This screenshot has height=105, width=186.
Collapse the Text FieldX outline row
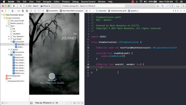click(9, 39)
